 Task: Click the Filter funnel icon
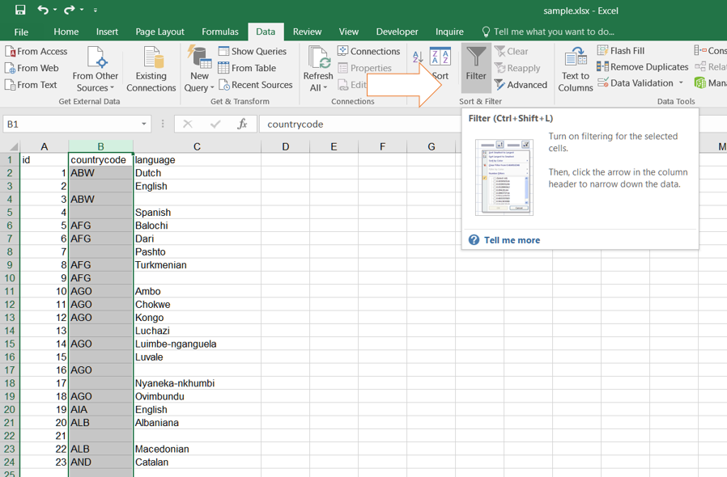[x=476, y=58]
